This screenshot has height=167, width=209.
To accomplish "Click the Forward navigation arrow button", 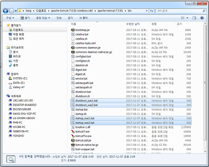I will (x=11, y=11).
